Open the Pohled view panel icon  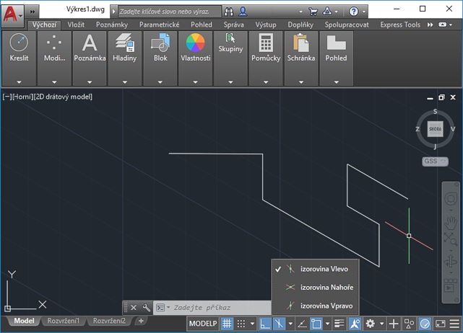(336, 43)
